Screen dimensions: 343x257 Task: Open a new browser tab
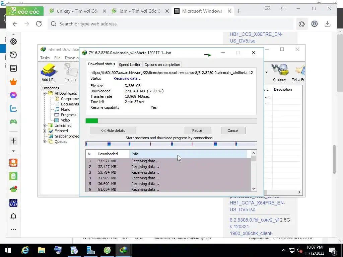(x=239, y=11)
